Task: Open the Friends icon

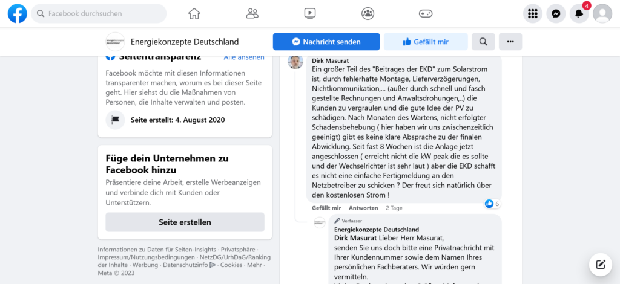Action: [x=252, y=13]
